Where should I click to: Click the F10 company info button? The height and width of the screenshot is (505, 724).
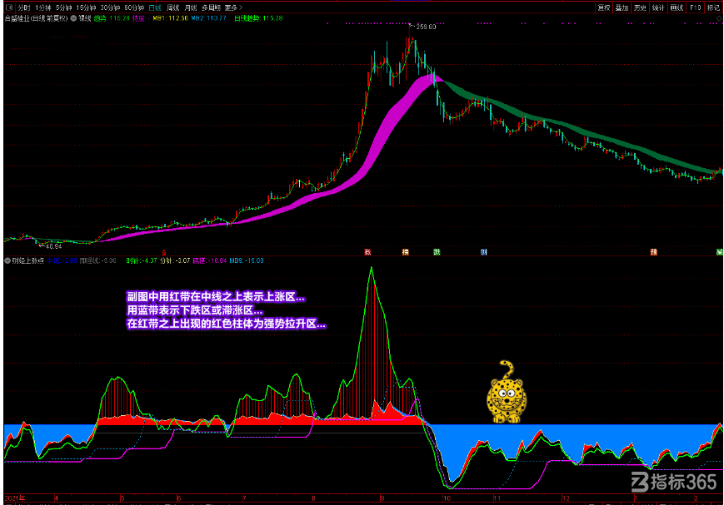pyautogui.click(x=695, y=7)
